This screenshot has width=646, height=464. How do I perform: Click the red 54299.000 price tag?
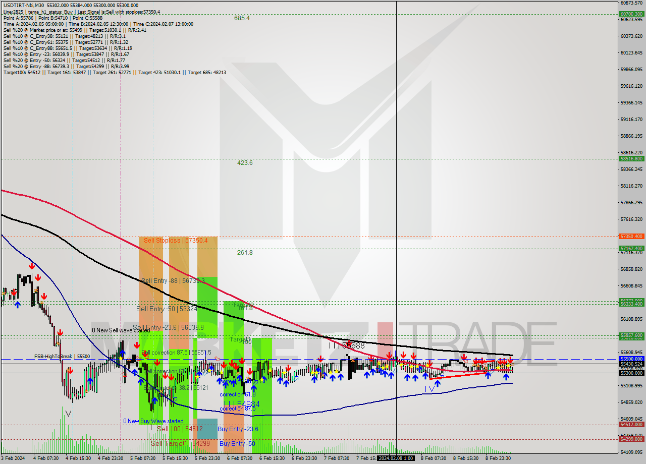point(631,439)
